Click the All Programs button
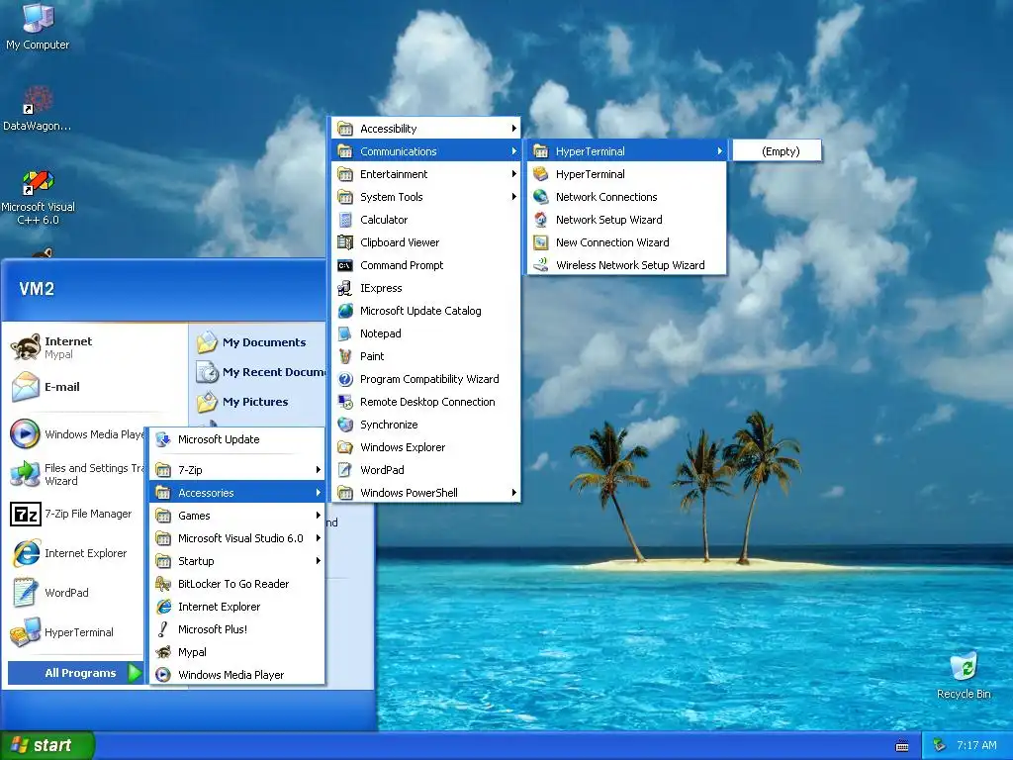Screen dimensions: 1013x760 coord(75,673)
